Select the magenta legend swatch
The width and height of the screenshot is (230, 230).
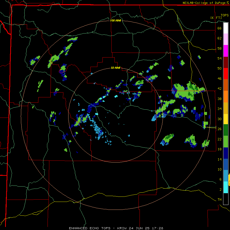(x=226, y=51)
